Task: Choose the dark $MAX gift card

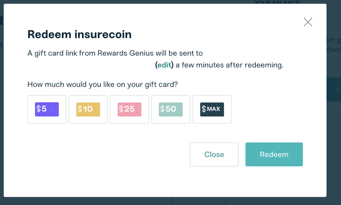Action: point(212,109)
